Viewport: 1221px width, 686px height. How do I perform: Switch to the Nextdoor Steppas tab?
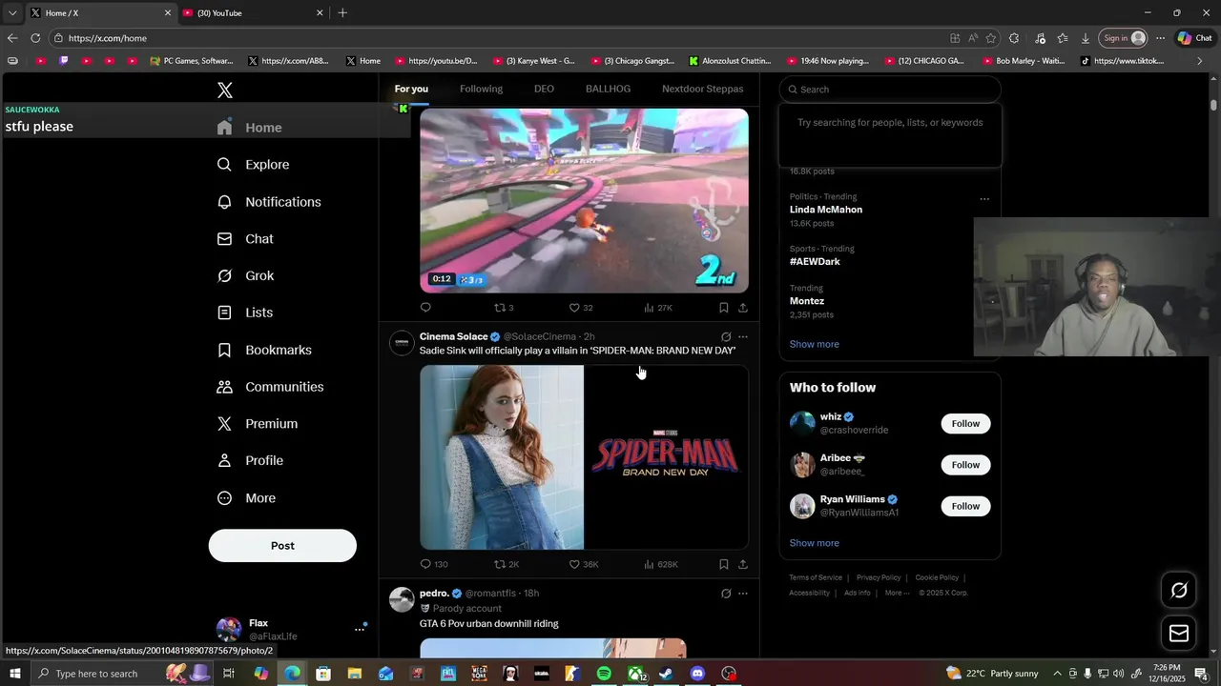[x=702, y=89]
